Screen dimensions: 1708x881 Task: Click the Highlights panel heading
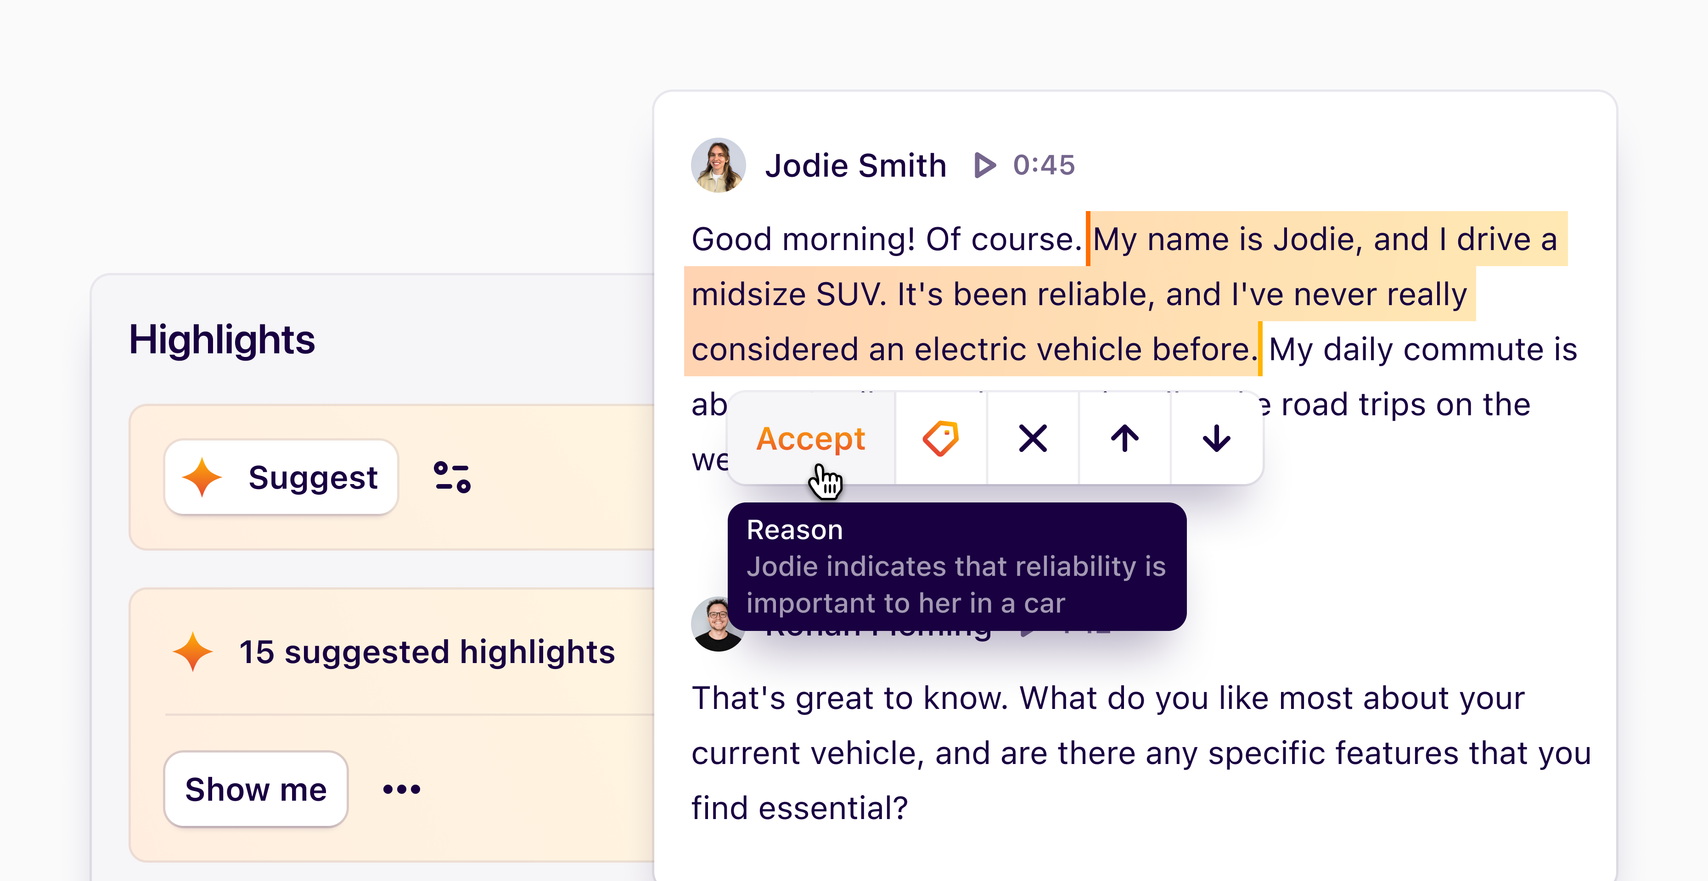(221, 340)
